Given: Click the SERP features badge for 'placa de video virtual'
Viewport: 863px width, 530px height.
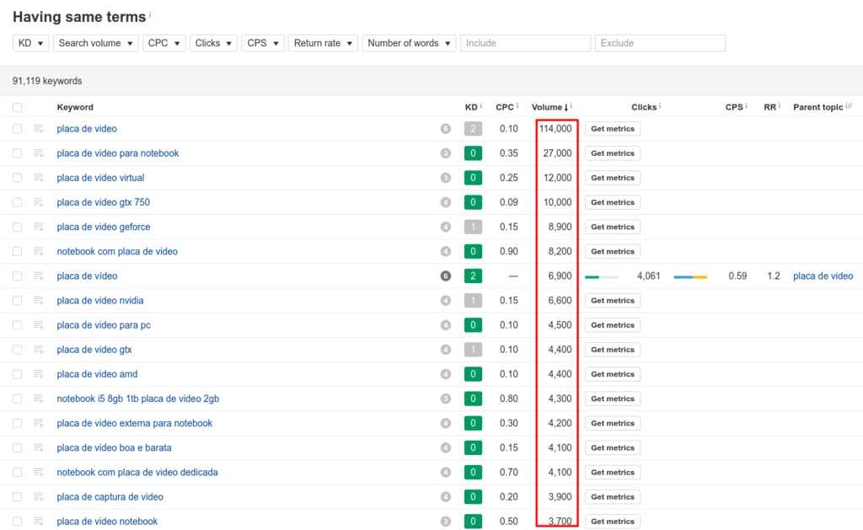Looking at the screenshot, I should click(x=446, y=178).
